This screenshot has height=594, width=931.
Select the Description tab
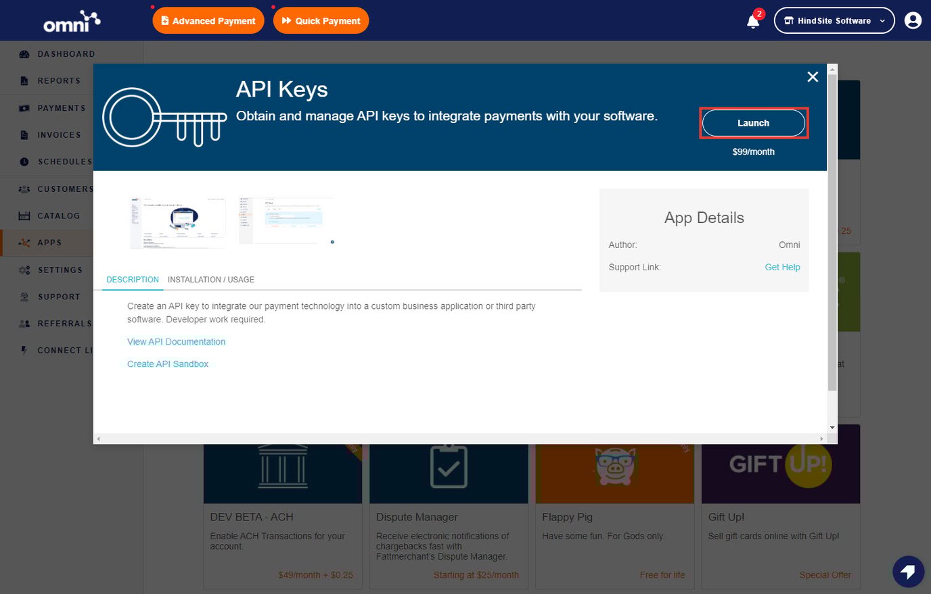[x=132, y=279]
